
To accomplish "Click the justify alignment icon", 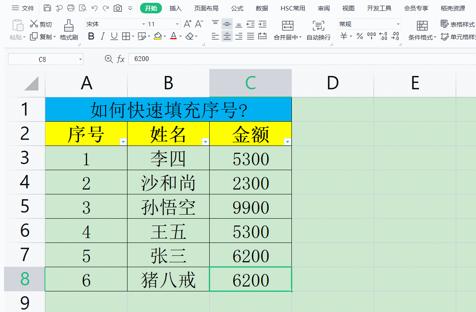I will point(251,37).
